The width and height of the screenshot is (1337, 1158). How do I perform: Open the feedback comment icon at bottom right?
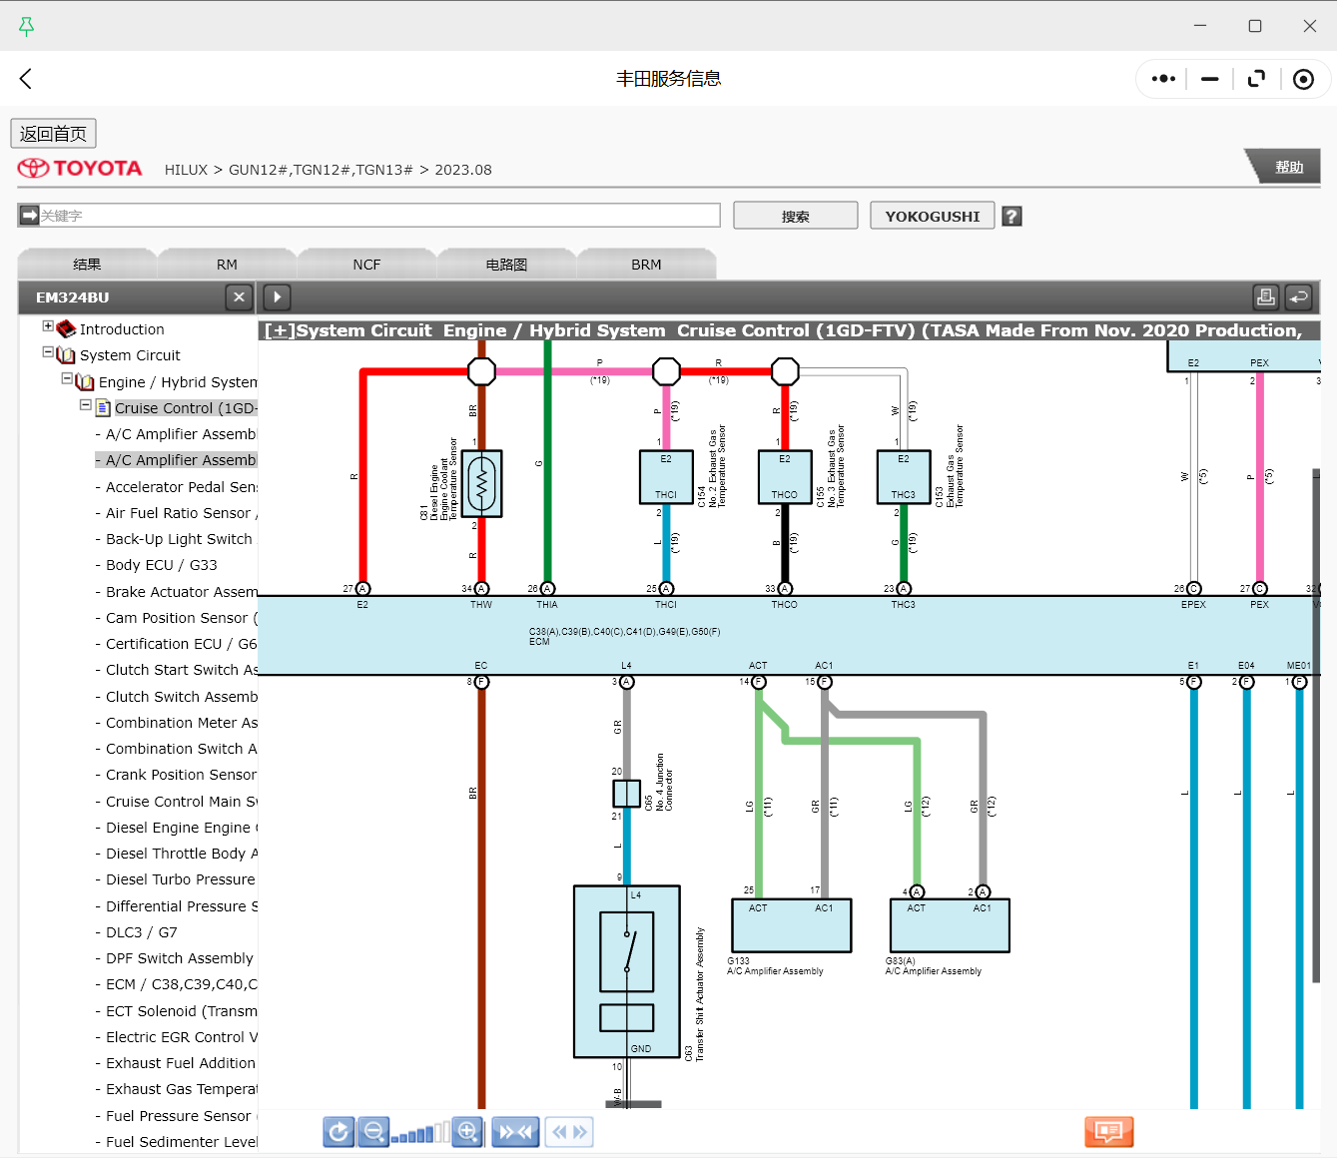[x=1108, y=1131]
